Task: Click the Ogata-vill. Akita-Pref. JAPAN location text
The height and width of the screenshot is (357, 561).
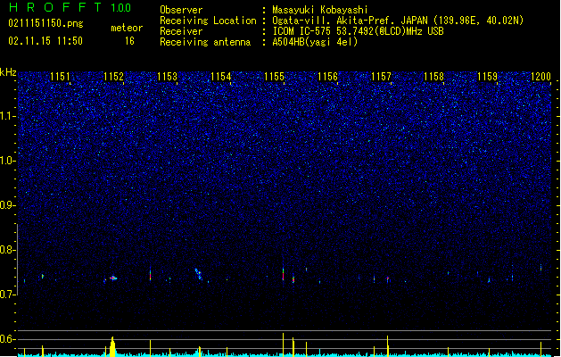Action: coord(398,21)
